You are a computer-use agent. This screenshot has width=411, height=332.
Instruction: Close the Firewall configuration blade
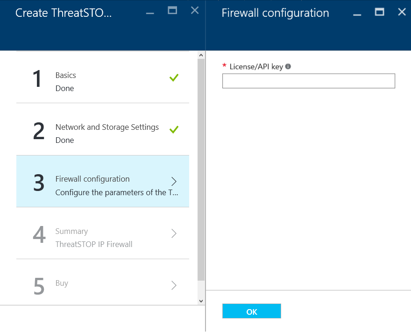tap(402, 12)
